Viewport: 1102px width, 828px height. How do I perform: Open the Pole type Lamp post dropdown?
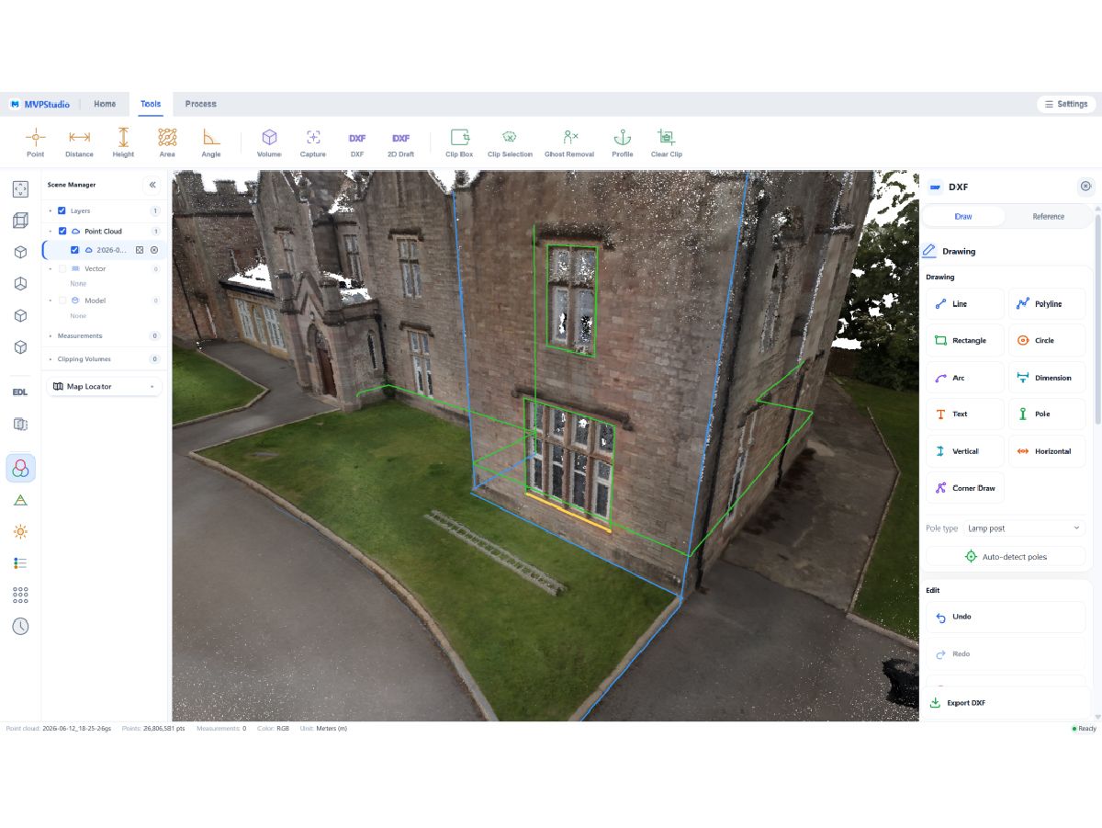(1024, 528)
